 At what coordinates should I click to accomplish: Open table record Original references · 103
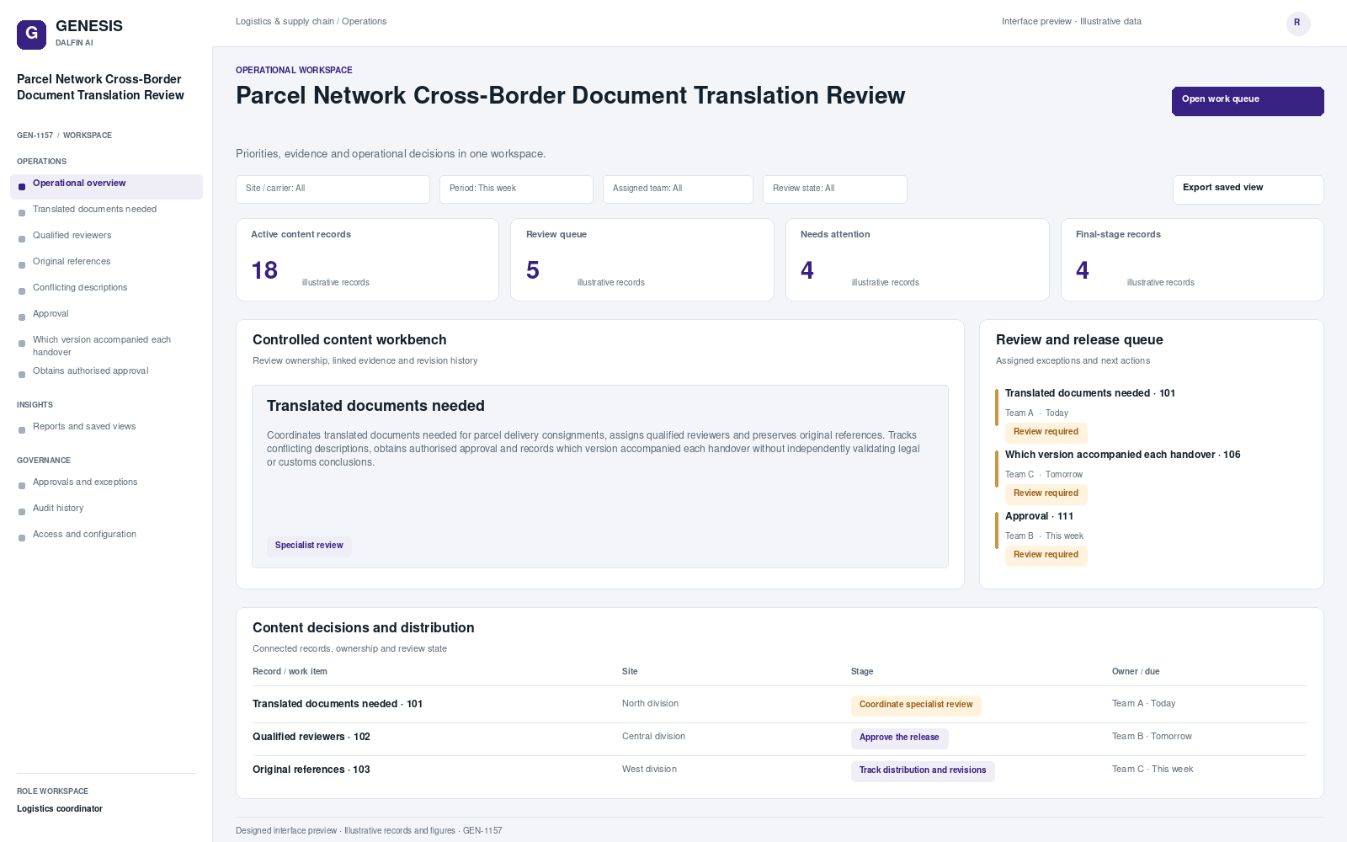(311, 770)
